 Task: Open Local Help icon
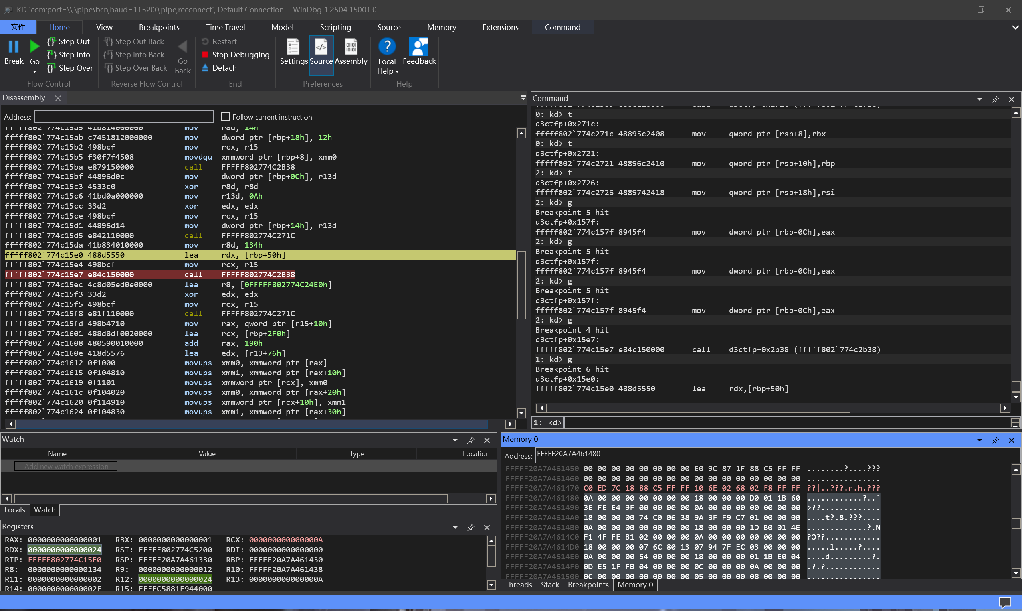click(387, 47)
